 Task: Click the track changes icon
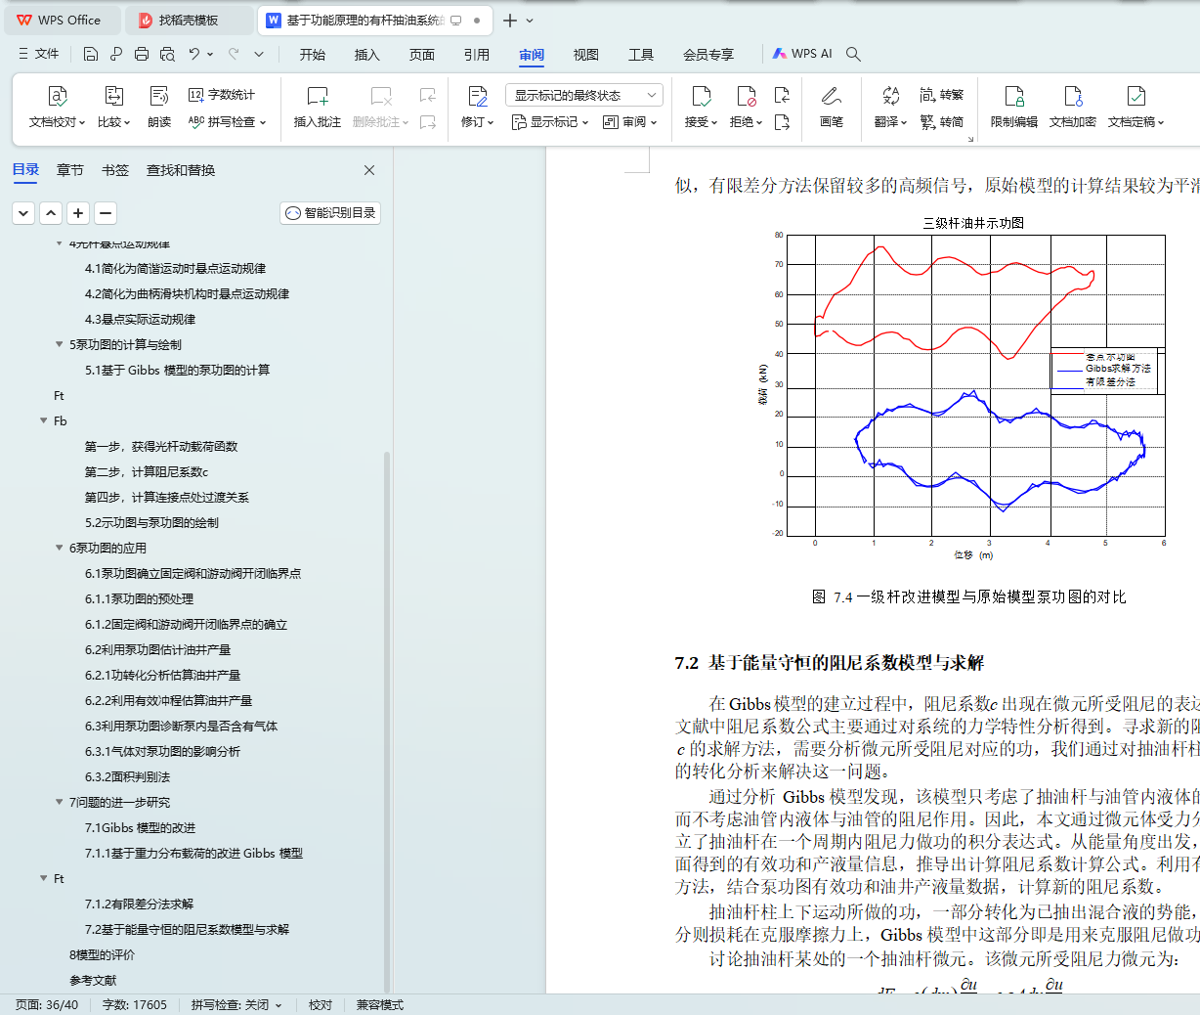coord(477,96)
